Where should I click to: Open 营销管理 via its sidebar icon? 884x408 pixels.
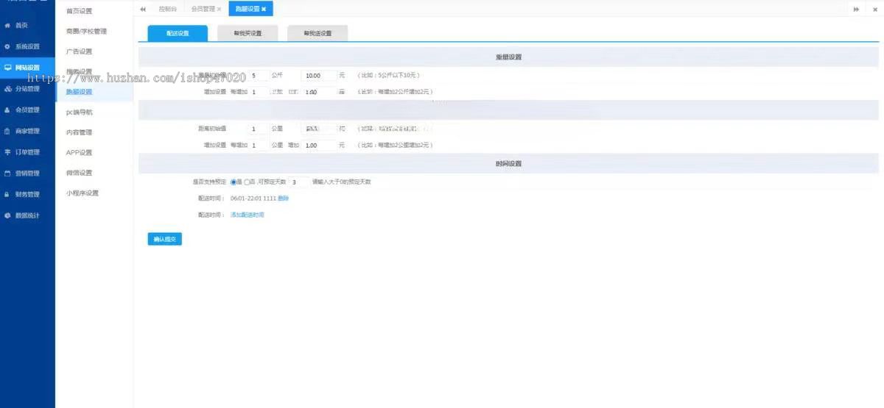(x=7, y=173)
